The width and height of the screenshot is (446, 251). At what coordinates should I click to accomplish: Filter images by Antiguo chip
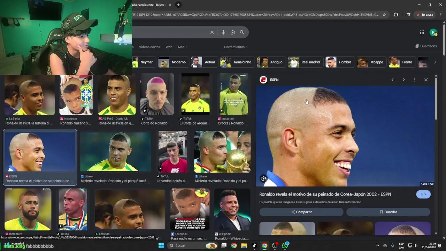[271, 62]
